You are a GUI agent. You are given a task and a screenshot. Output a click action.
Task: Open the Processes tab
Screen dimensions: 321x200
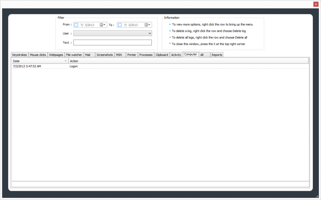coord(146,55)
